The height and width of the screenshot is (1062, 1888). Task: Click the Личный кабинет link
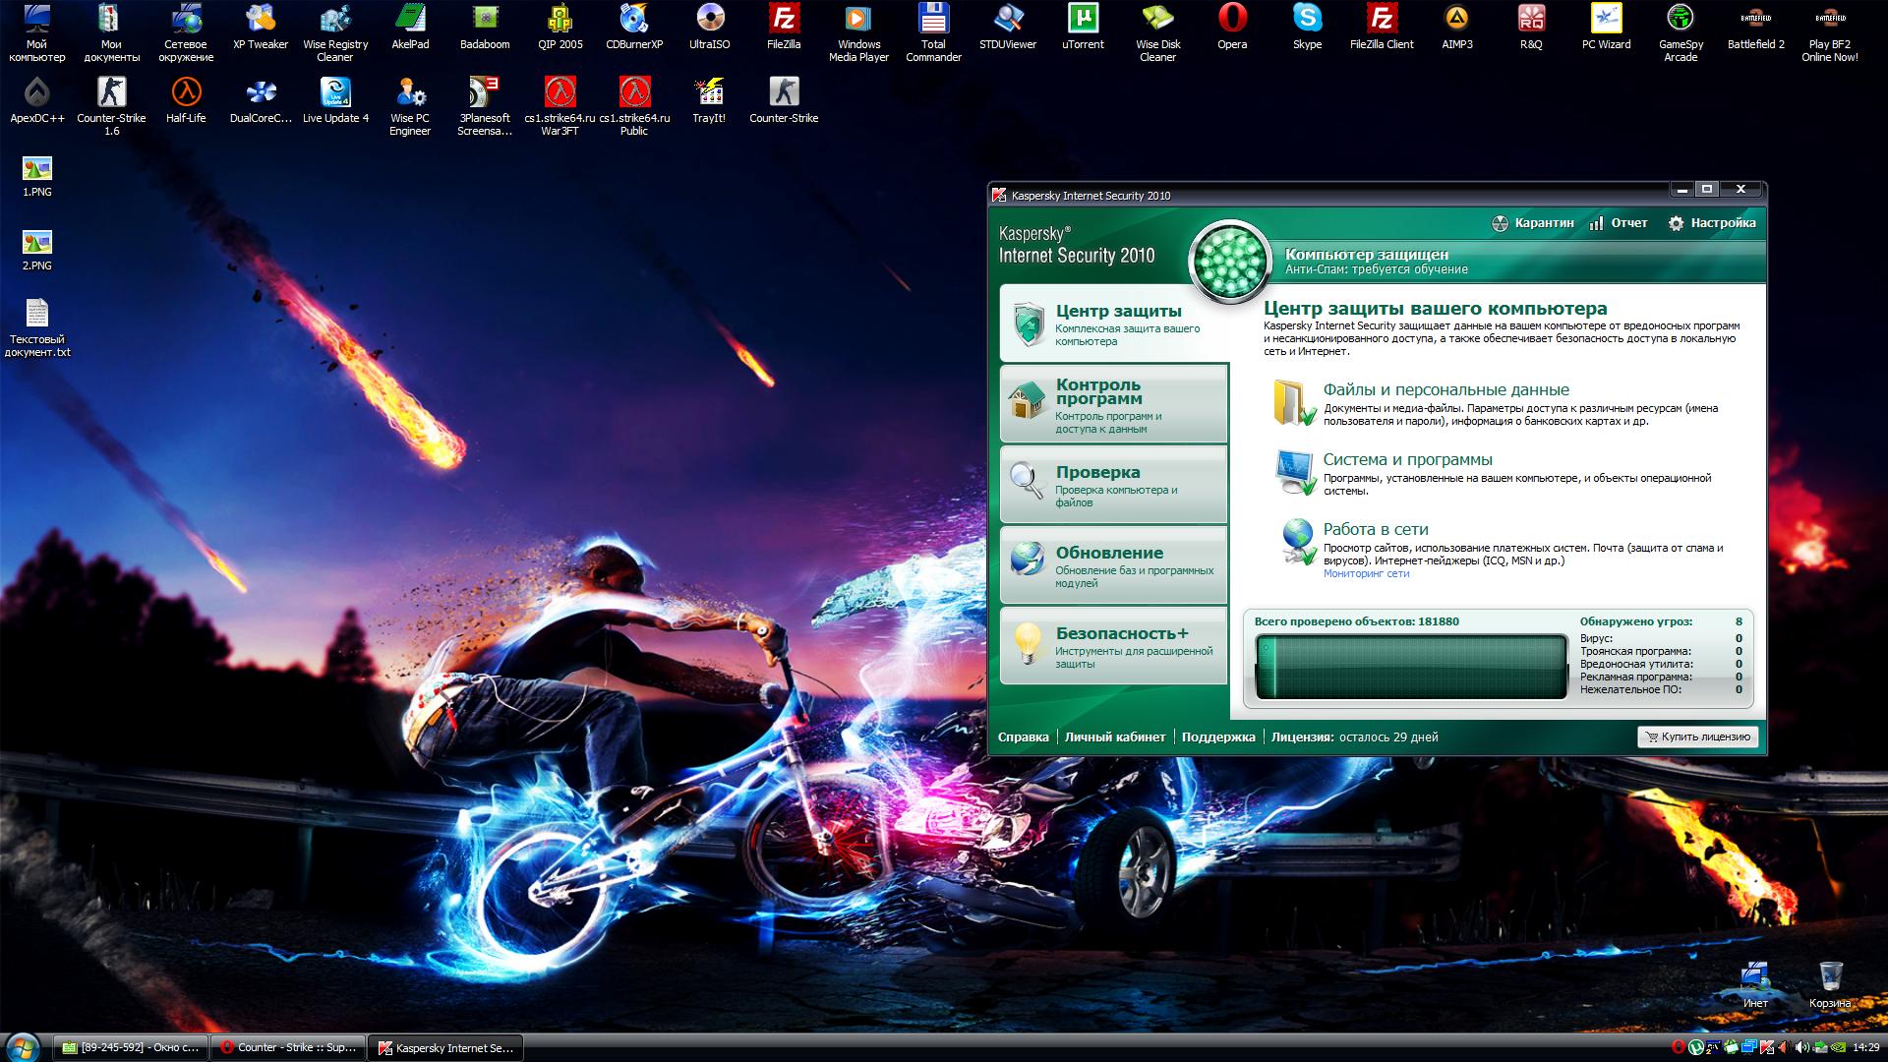pos(1115,737)
